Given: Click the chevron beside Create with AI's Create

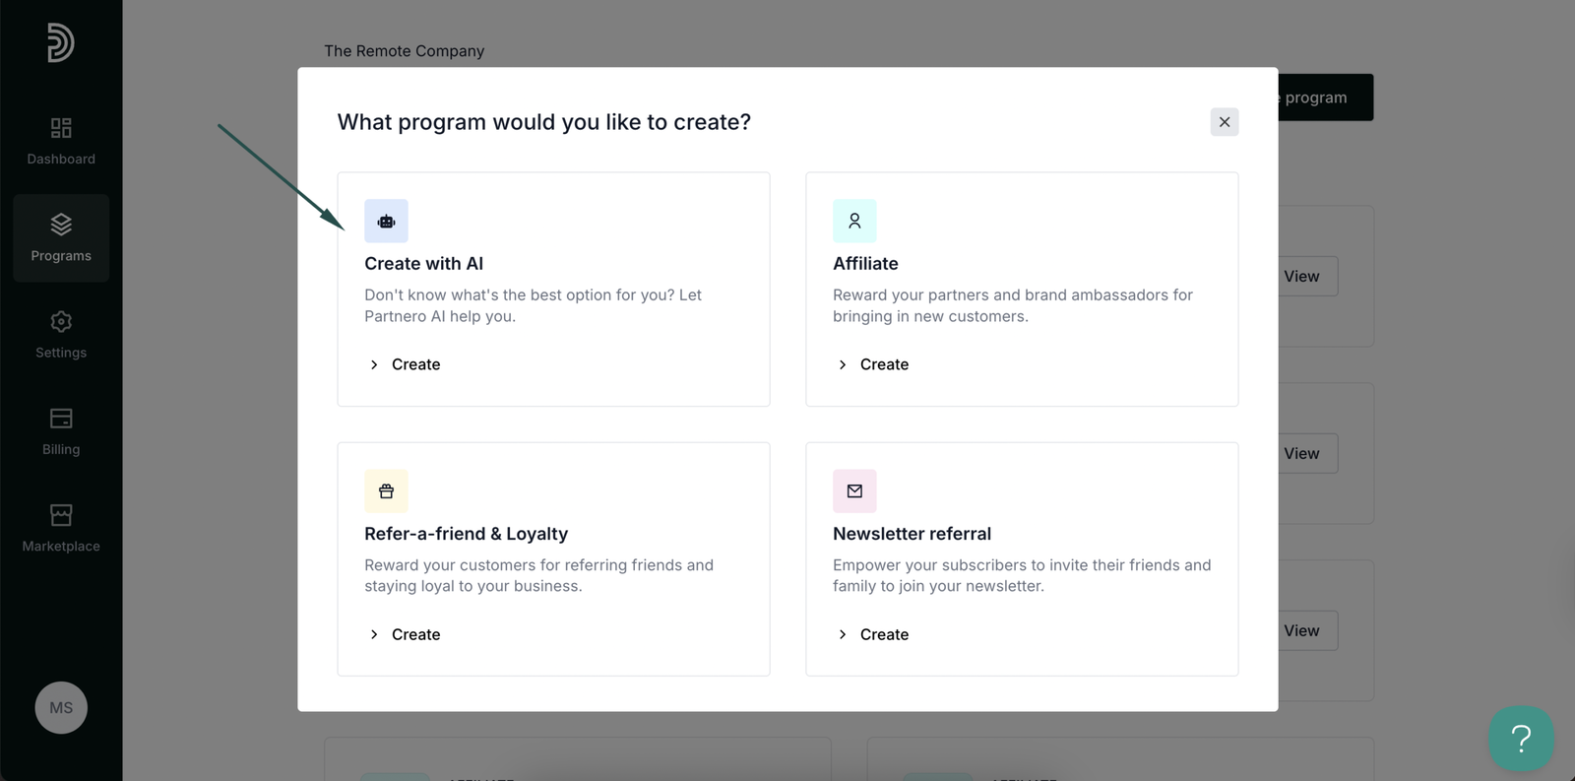Looking at the screenshot, I should click(374, 364).
